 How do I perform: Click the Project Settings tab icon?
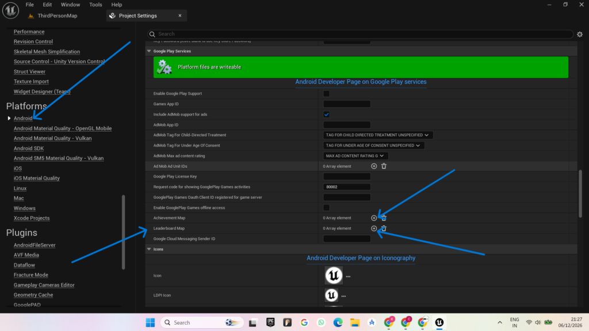click(x=112, y=16)
